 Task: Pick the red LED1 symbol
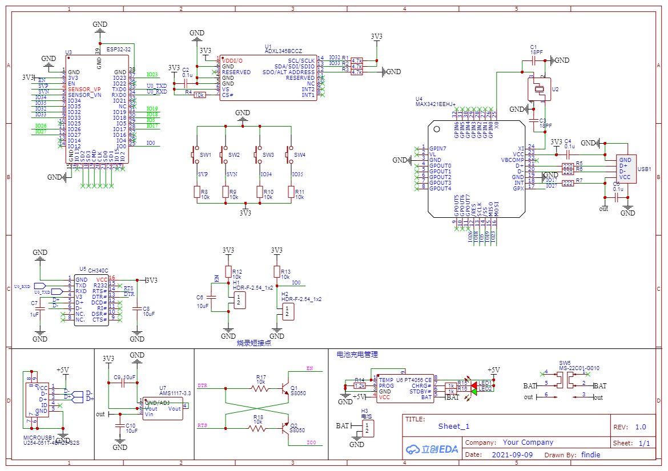coord(473,385)
